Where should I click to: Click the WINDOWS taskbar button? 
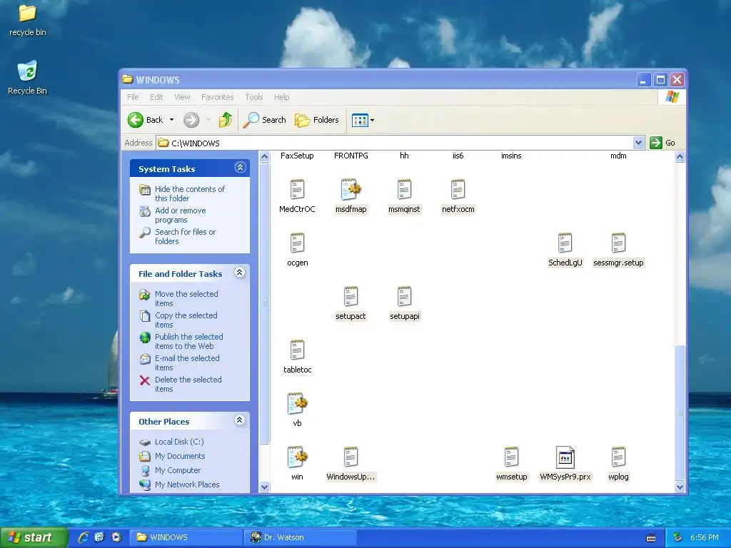(186, 537)
